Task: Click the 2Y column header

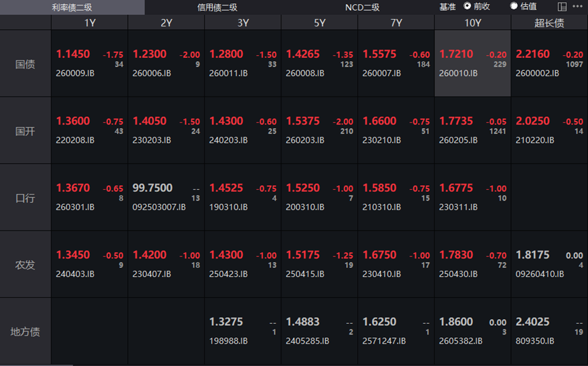Action: [x=166, y=22]
